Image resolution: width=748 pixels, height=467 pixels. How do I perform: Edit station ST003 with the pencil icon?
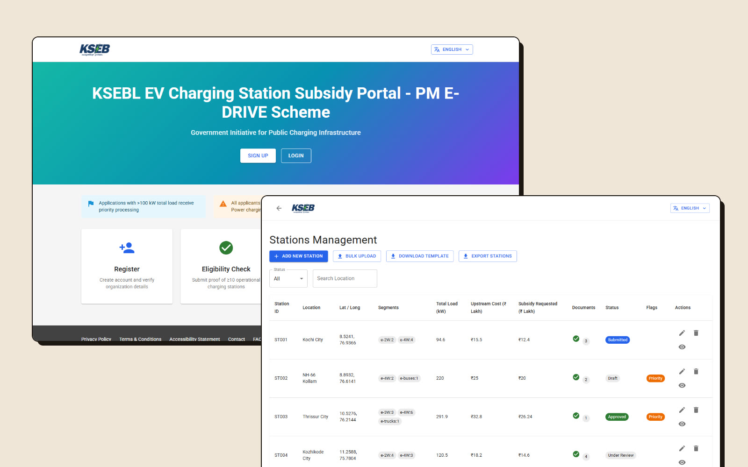682,410
